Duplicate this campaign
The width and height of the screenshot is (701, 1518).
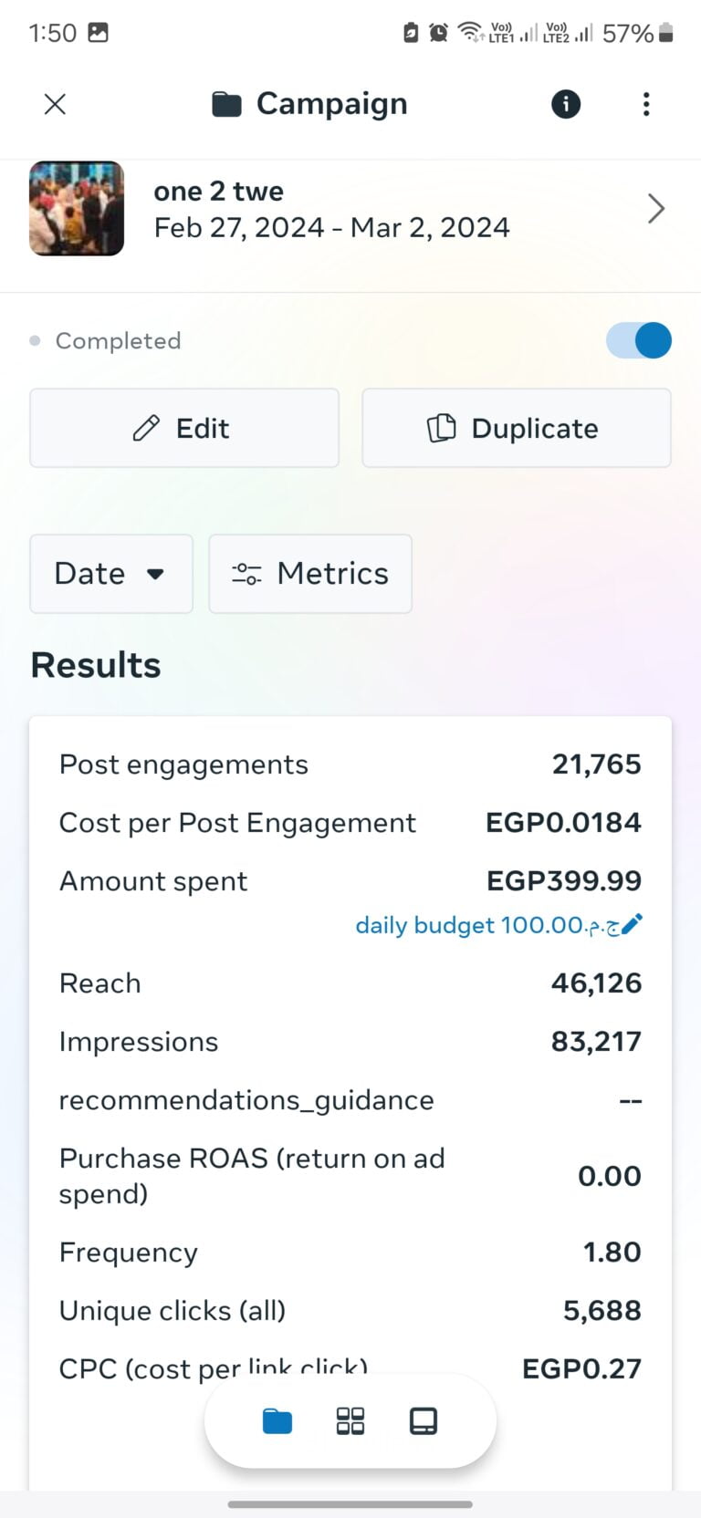tap(517, 428)
